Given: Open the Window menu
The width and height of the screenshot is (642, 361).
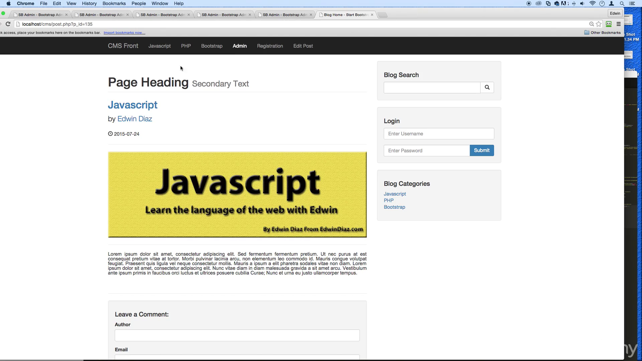Looking at the screenshot, I should point(160,3).
